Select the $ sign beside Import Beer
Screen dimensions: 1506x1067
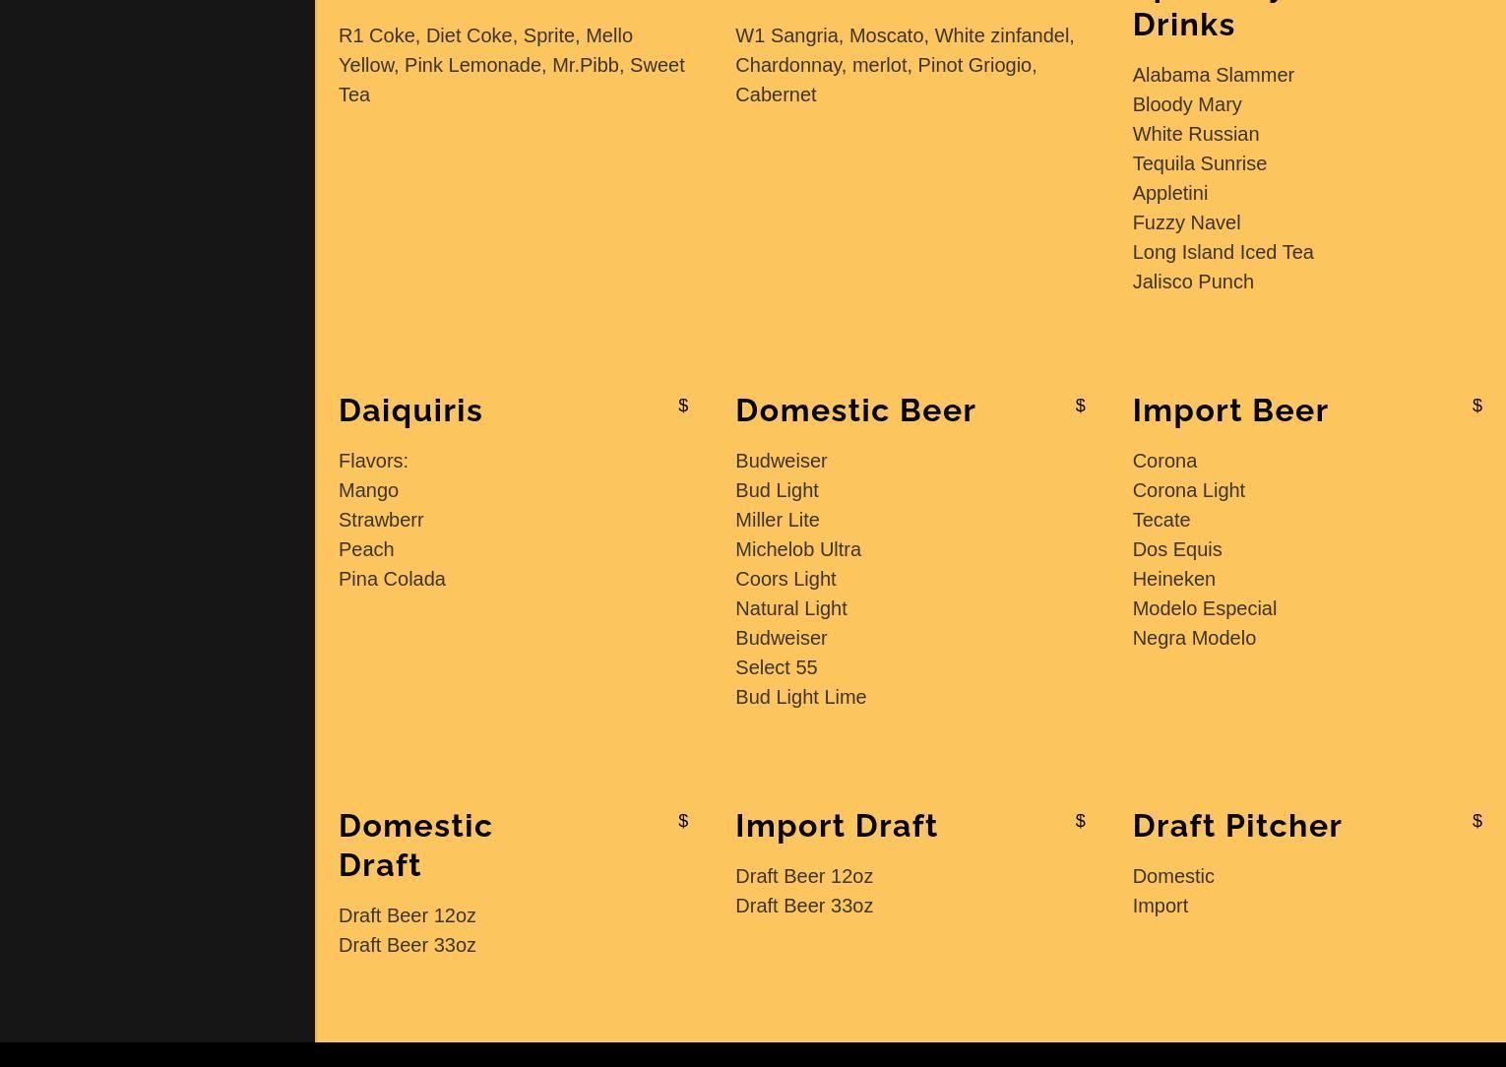pyautogui.click(x=1477, y=406)
